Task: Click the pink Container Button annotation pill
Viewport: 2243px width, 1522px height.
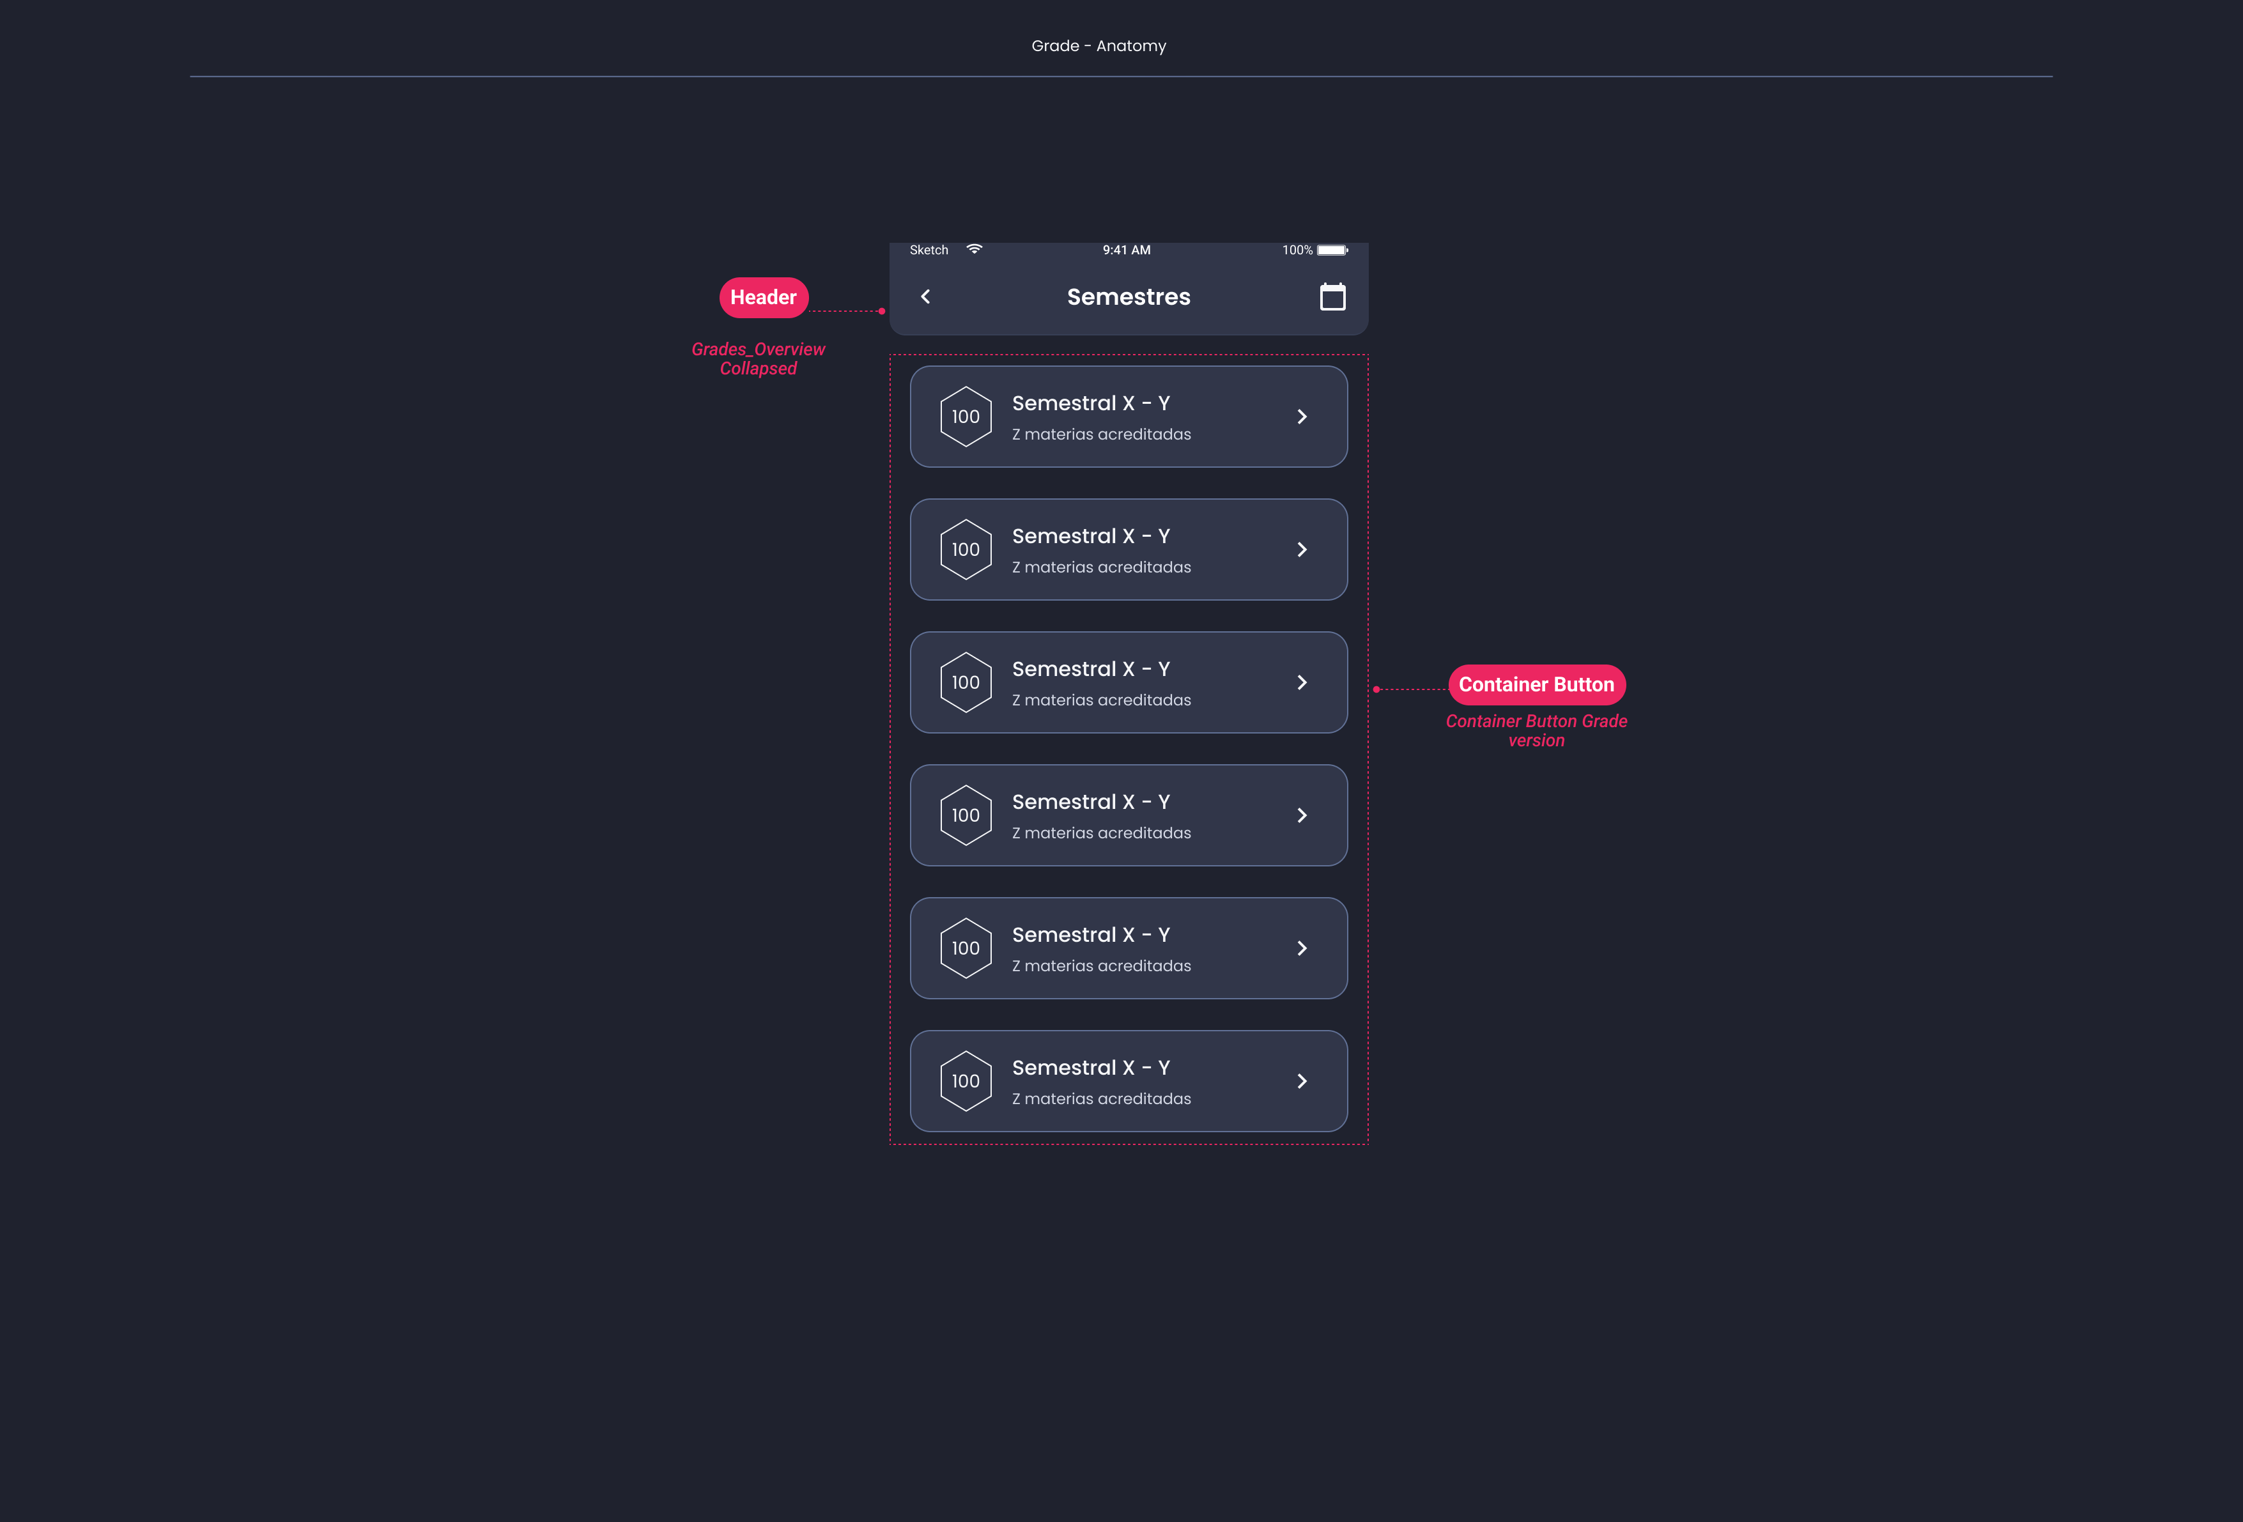Action: click(1536, 684)
